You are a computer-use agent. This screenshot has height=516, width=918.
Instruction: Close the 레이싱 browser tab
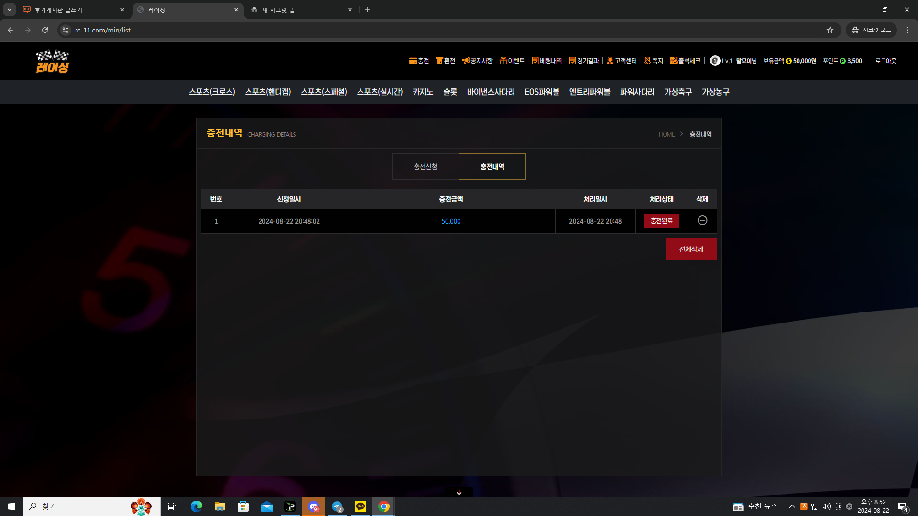pyautogui.click(x=236, y=10)
